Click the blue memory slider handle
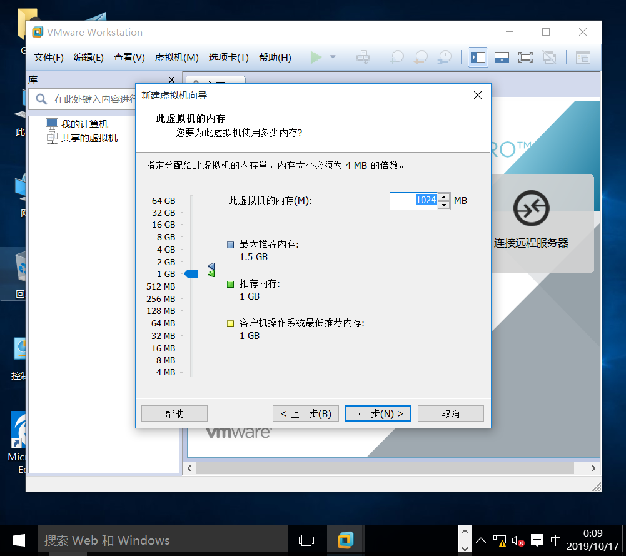 coord(191,274)
